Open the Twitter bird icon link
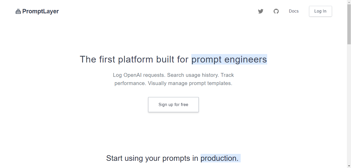 tap(261, 11)
